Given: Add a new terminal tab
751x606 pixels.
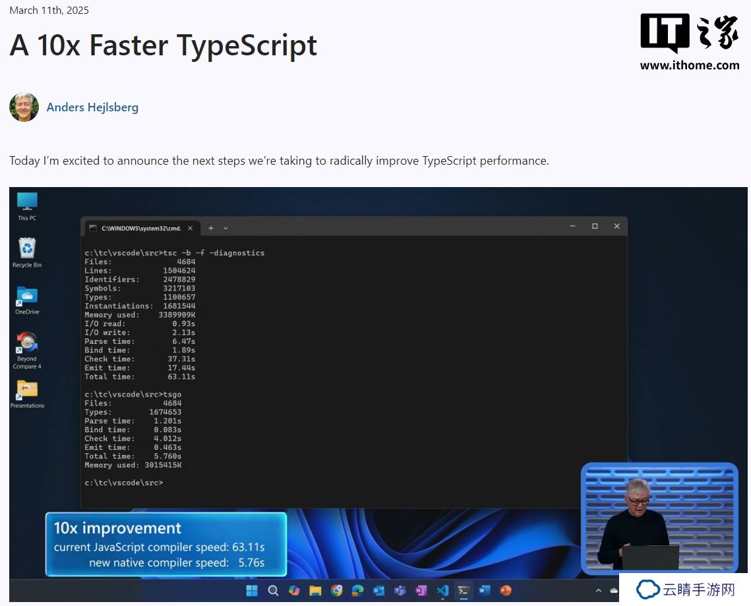Looking at the screenshot, I should (x=211, y=228).
